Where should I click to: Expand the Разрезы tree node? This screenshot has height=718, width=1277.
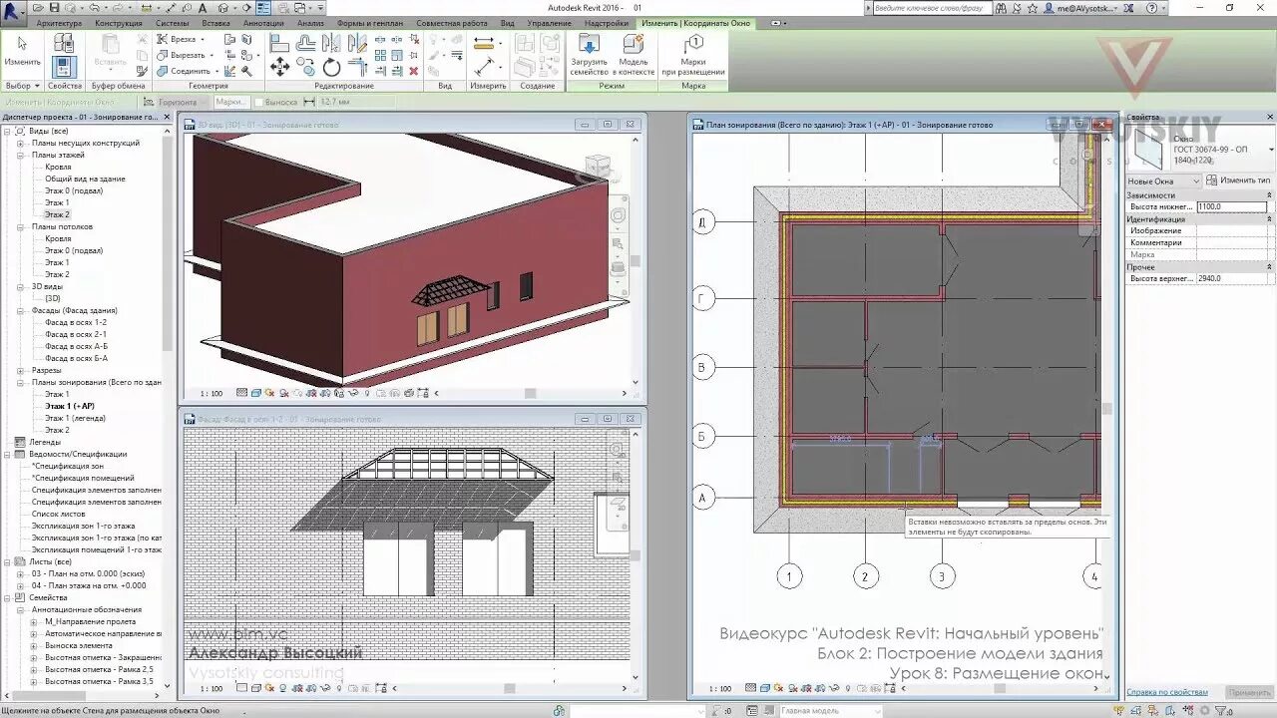(20, 370)
